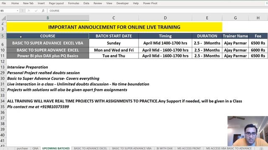Open the Home ribbon tab
This screenshot has height=150, width=268.
15,3
